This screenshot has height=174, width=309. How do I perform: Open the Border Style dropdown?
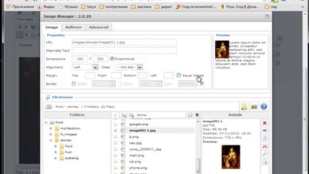click(151, 84)
